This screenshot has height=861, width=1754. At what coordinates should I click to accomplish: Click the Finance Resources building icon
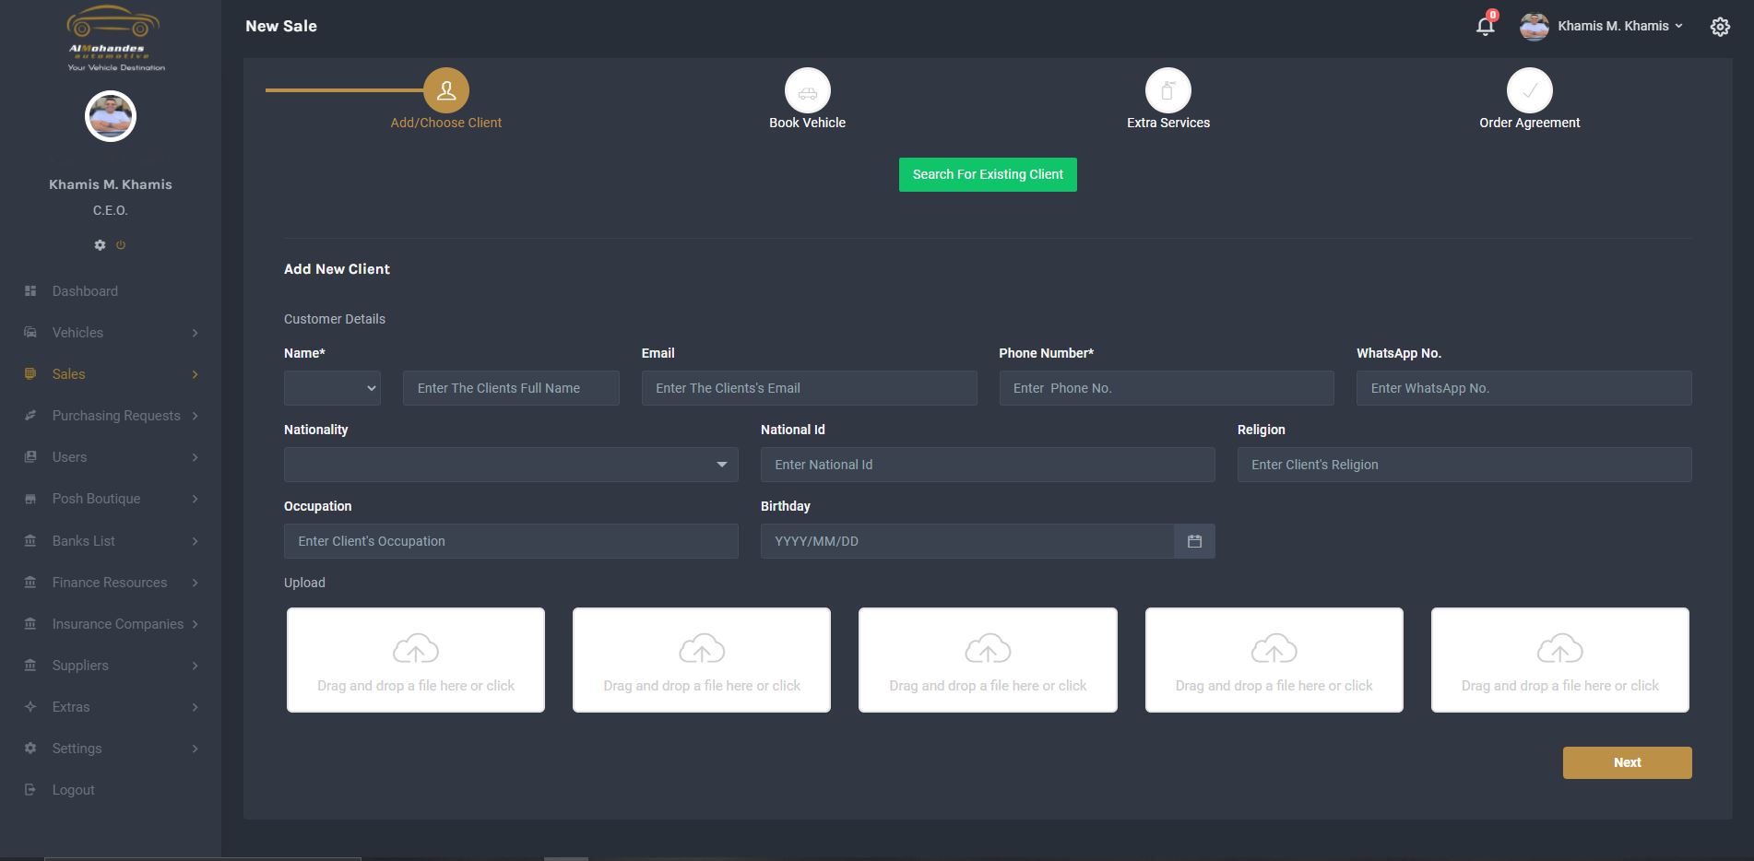coord(30,583)
